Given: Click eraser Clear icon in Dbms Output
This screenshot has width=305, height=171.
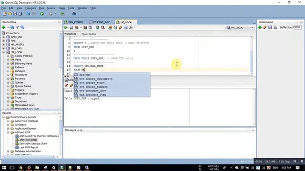Looking at the screenshot, I should (x=265, y=28).
